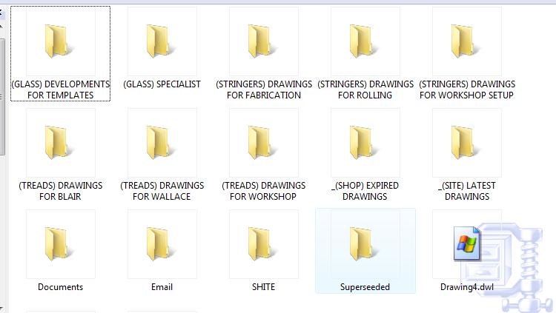Click the "(GLASS) DEVELOPMENTS FOR TEMPLATES" label
The image size is (556, 313).
click(x=61, y=90)
